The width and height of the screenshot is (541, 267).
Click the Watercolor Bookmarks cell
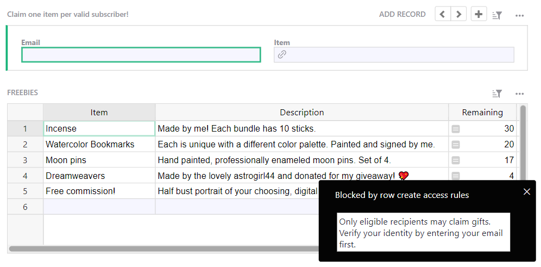99,145
